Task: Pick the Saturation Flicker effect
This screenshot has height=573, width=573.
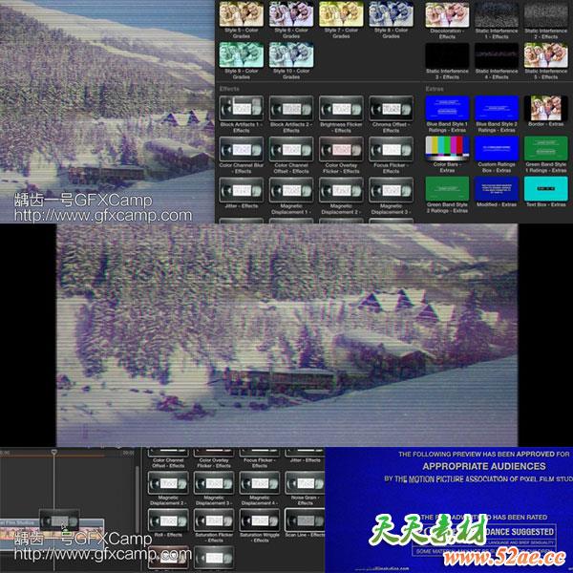Action: tap(215, 520)
